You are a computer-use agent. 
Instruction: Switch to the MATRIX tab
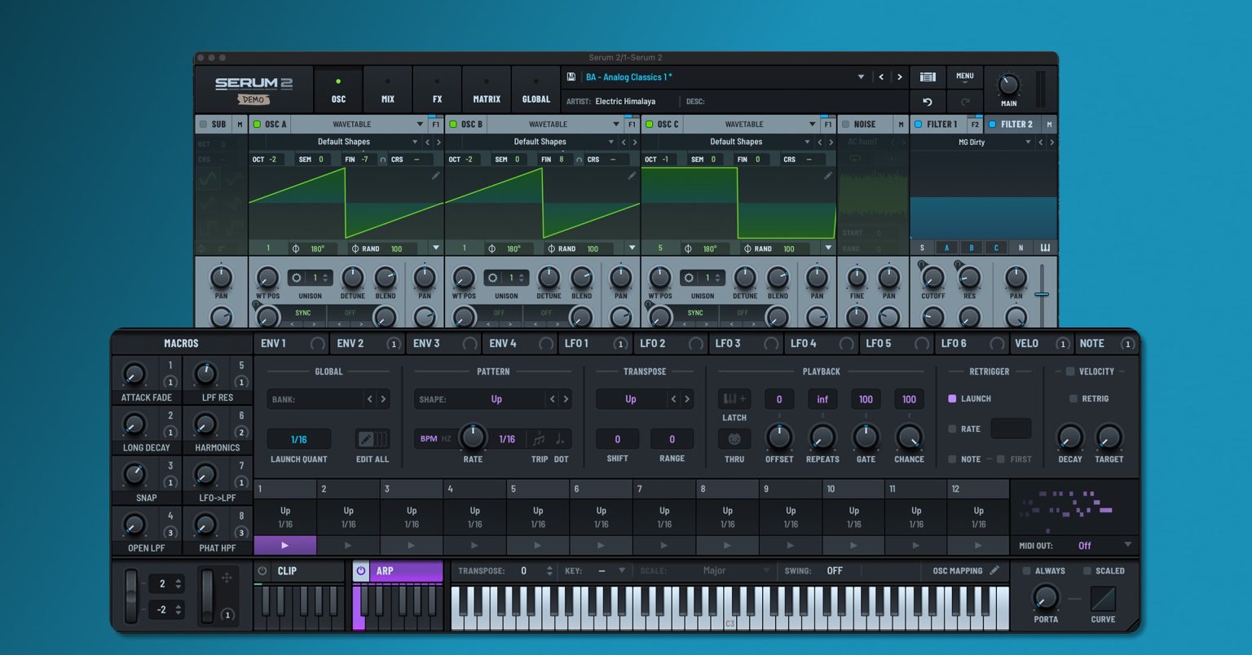[486, 91]
